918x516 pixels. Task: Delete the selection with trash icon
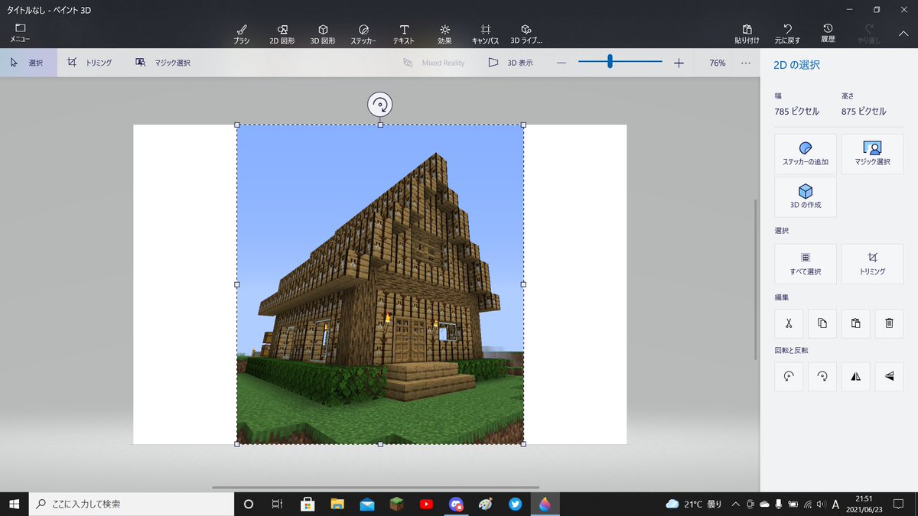click(889, 323)
